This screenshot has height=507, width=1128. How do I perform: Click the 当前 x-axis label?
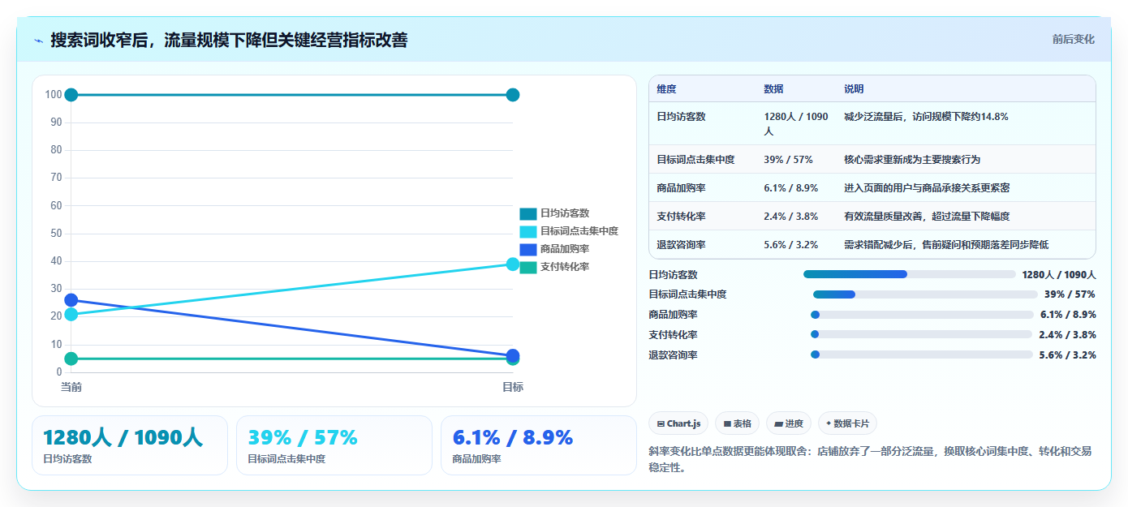click(71, 388)
